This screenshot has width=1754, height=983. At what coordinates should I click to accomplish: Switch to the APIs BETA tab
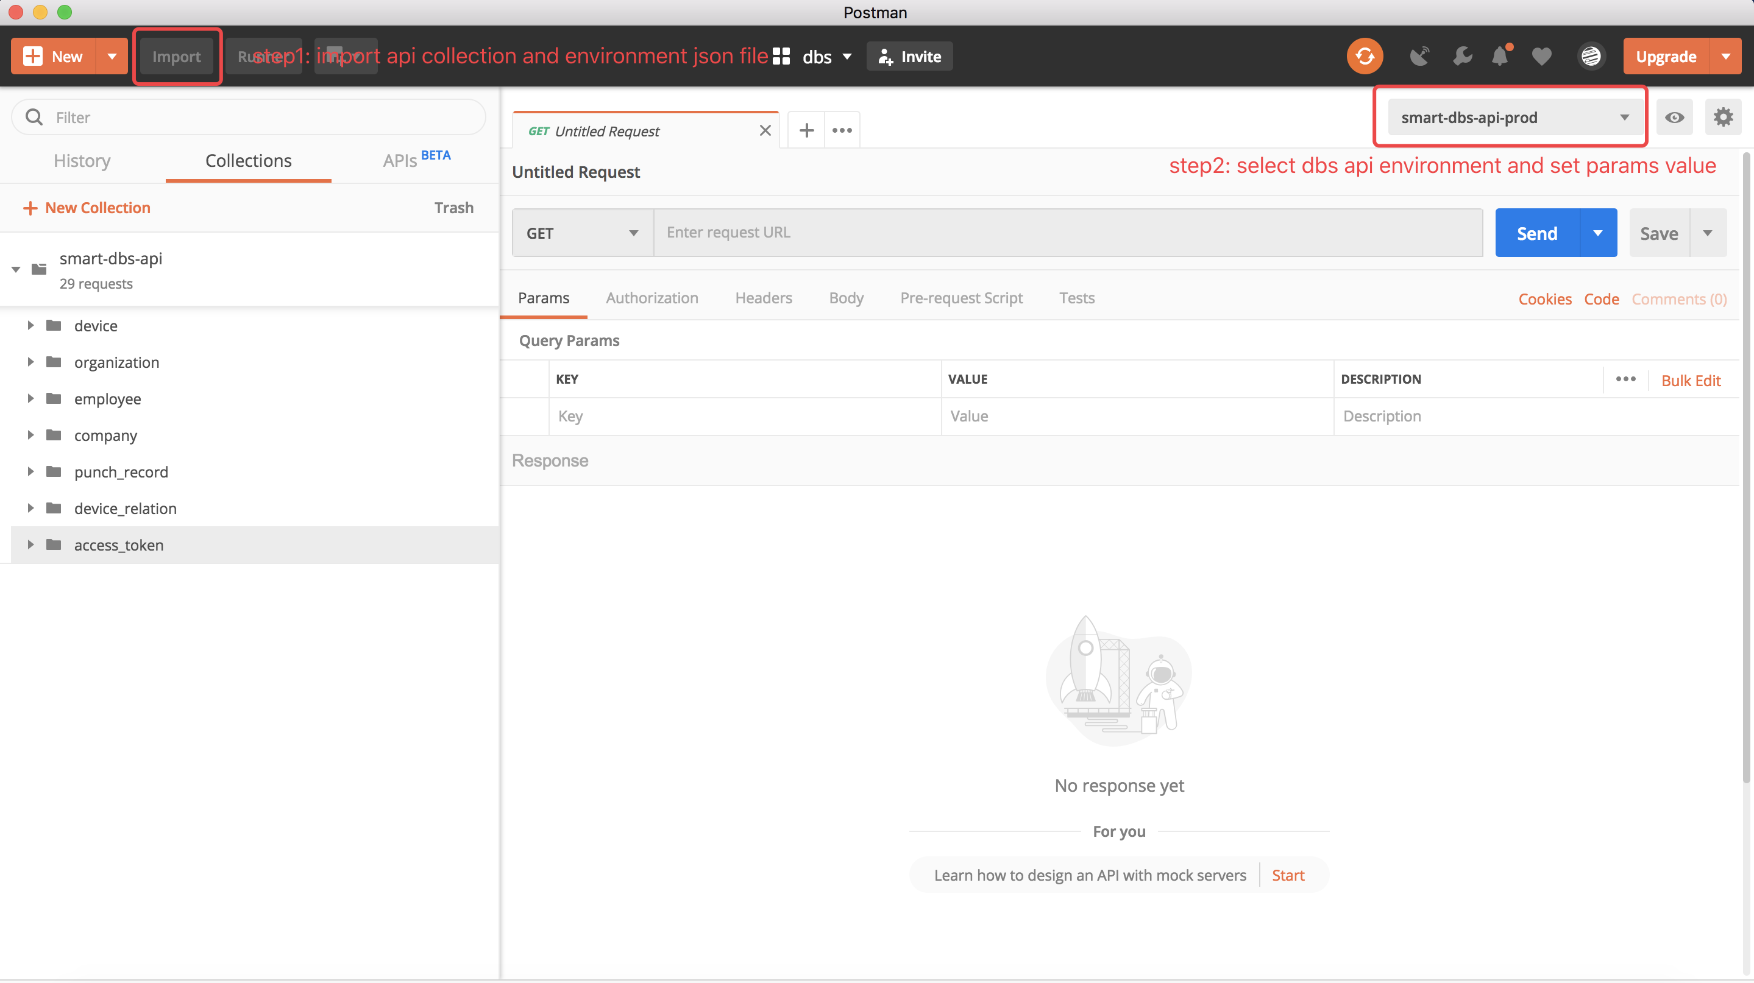click(416, 160)
